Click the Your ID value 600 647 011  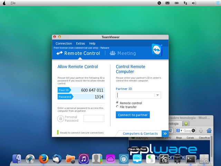pyautogui.click(x=92, y=90)
